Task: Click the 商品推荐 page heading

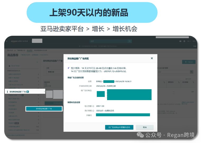Action: pos(13,55)
